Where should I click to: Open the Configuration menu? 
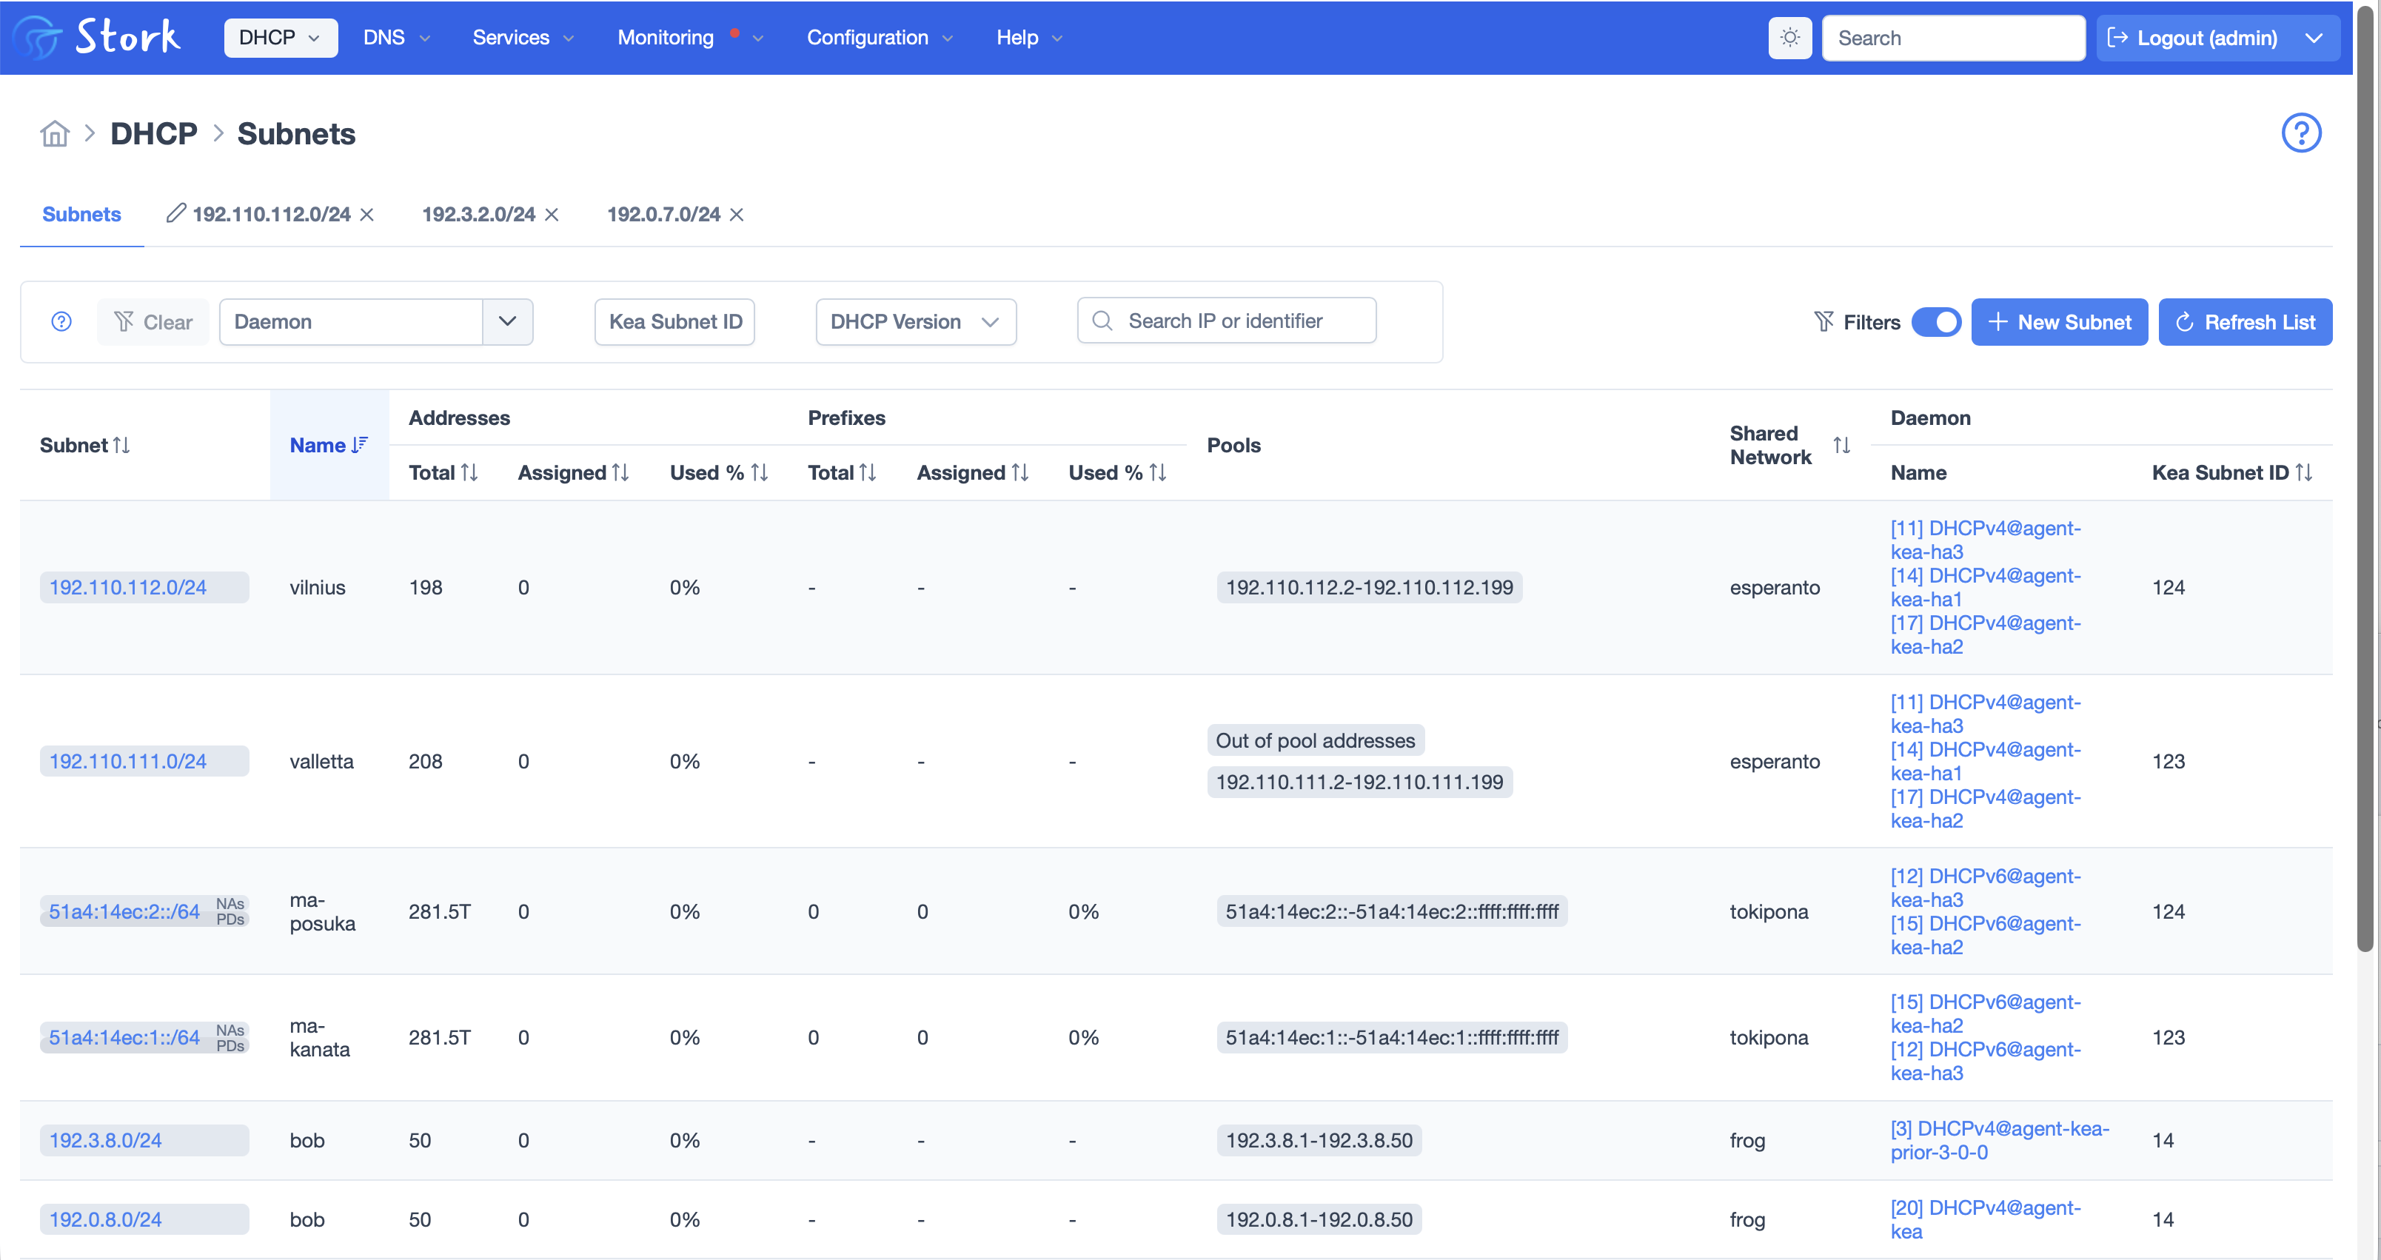pyautogui.click(x=879, y=38)
